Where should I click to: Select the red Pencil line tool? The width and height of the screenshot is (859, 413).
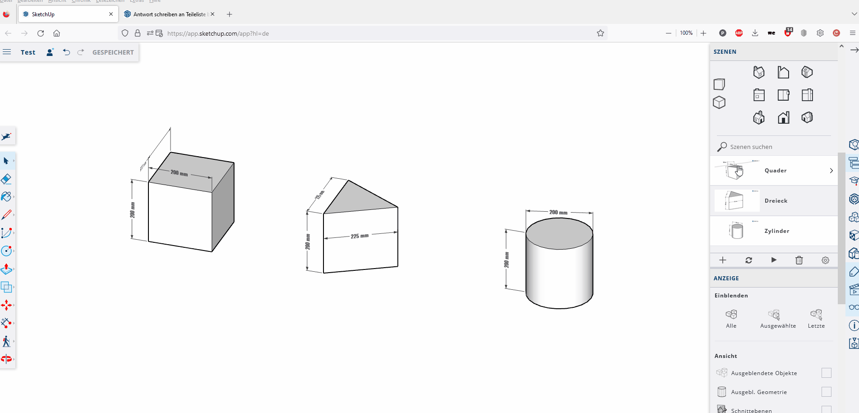[x=6, y=215]
